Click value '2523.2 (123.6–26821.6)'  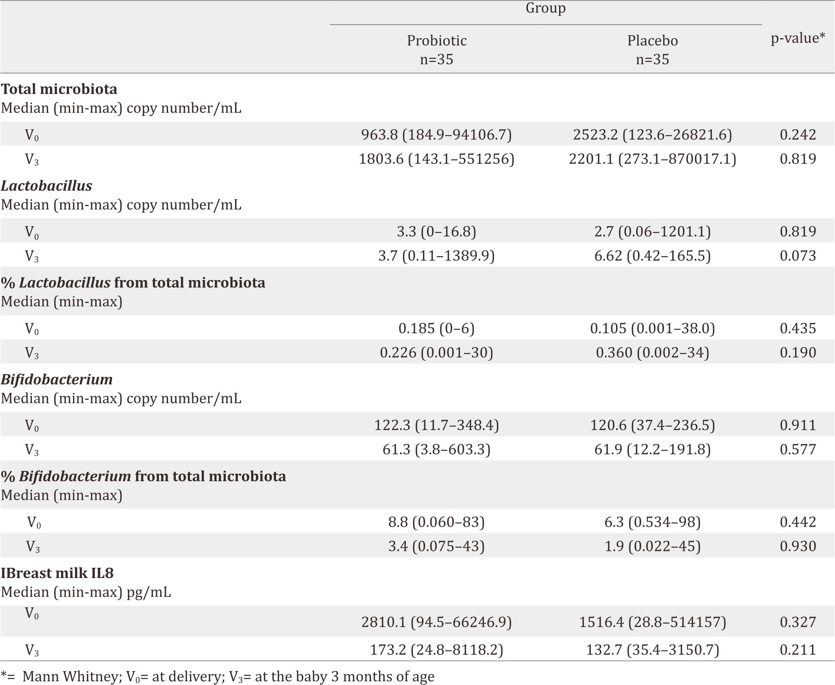[653, 135]
